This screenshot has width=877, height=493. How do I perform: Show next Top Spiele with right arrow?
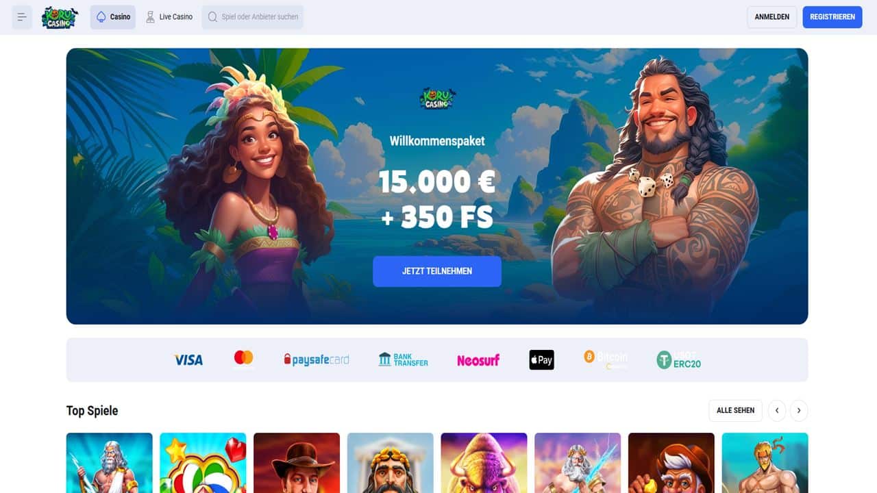(799, 410)
